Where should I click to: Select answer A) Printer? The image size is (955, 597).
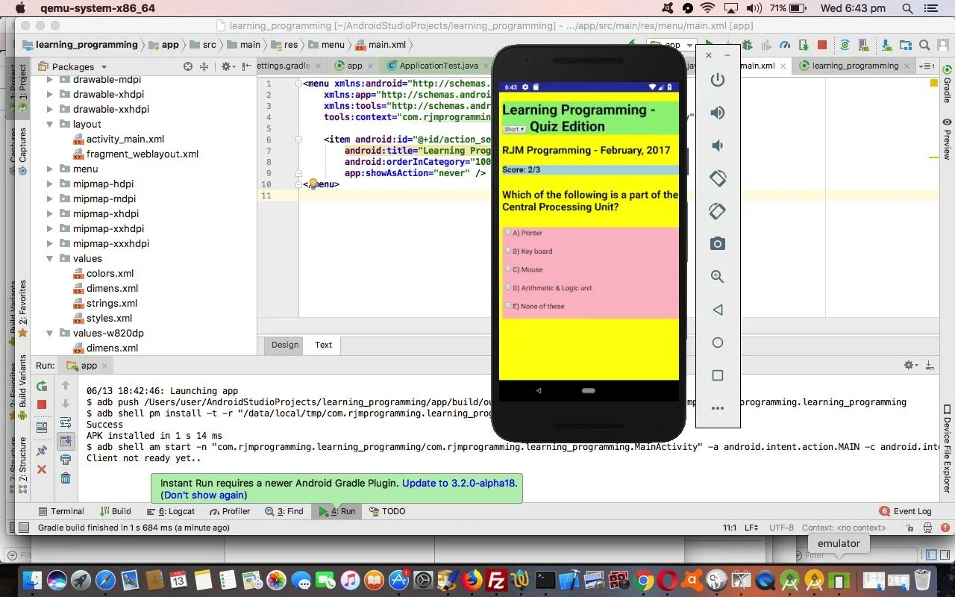[508, 232]
